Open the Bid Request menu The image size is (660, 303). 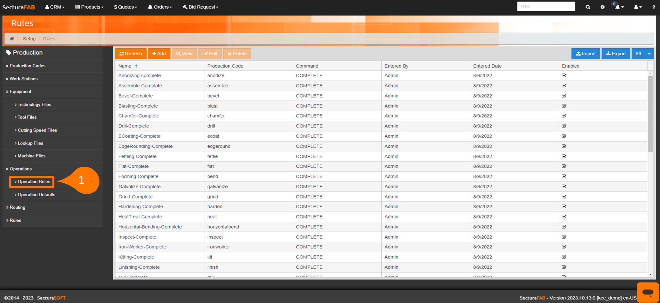click(x=200, y=7)
